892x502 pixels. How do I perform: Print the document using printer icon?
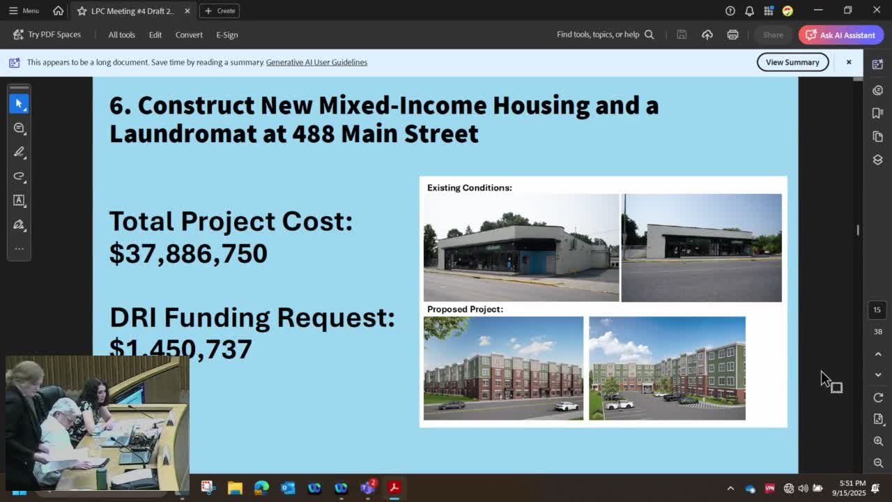tap(732, 35)
